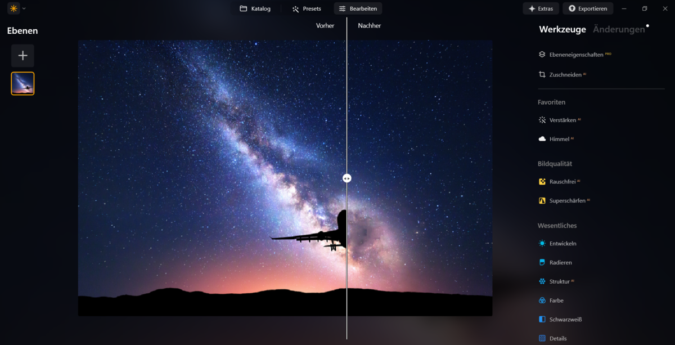Open the Presets tab
Viewport: 675px width, 345px height.
click(x=307, y=8)
